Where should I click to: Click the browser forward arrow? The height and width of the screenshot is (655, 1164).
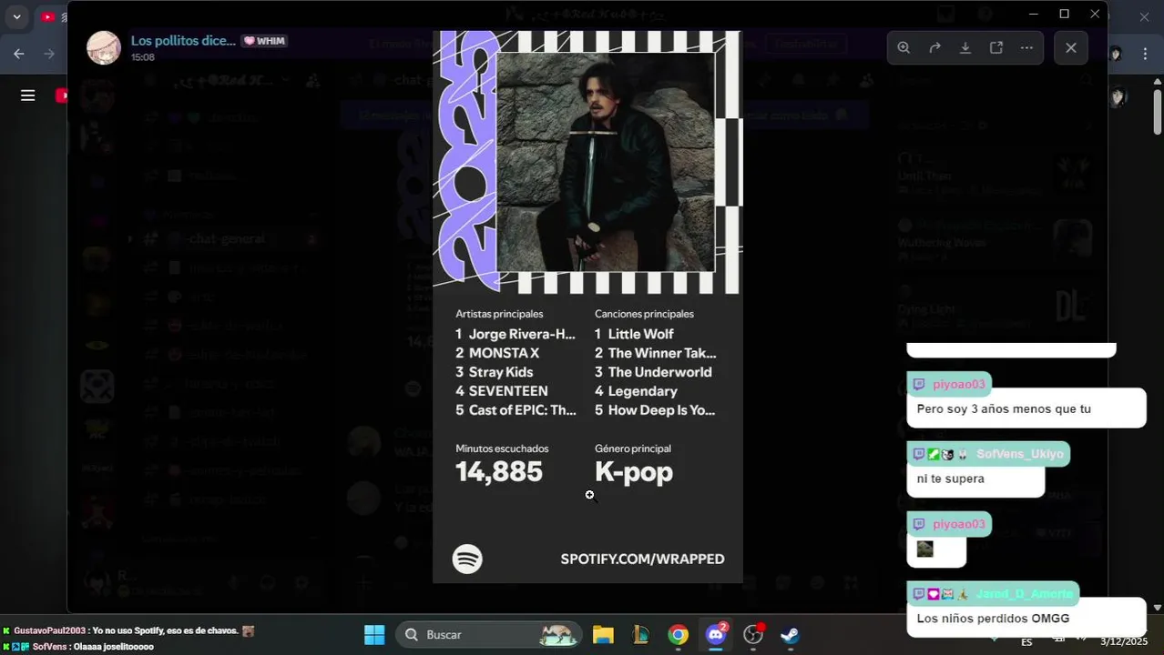point(49,54)
